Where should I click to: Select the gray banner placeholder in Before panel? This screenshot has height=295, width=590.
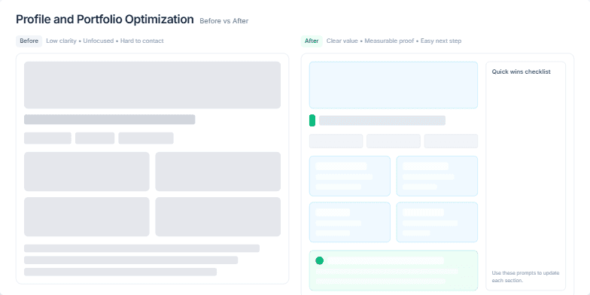pos(152,85)
